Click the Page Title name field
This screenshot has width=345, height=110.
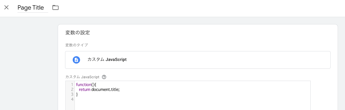[x=33, y=8]
